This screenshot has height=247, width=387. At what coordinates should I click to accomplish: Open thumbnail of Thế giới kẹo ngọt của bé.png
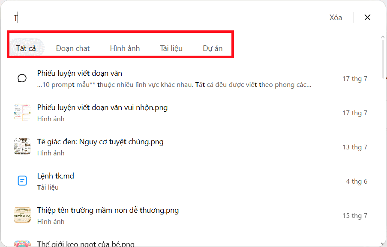click(22, 244)
